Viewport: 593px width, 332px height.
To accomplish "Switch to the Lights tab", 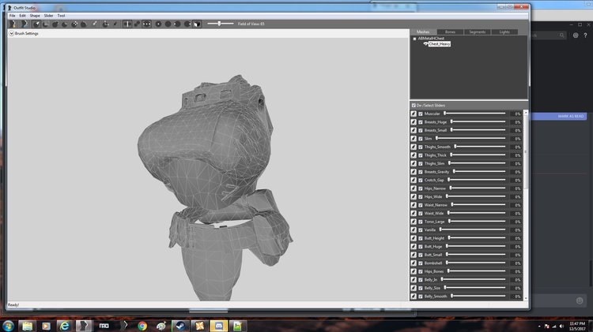I will point(504,32).
